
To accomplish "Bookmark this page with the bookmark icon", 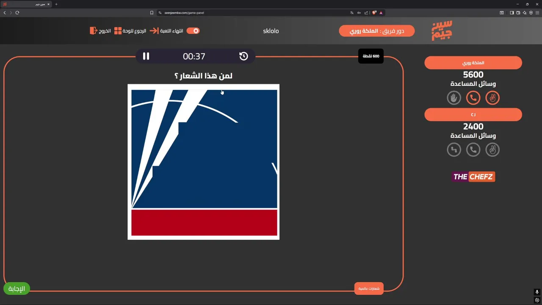I will tap(152, 13).
